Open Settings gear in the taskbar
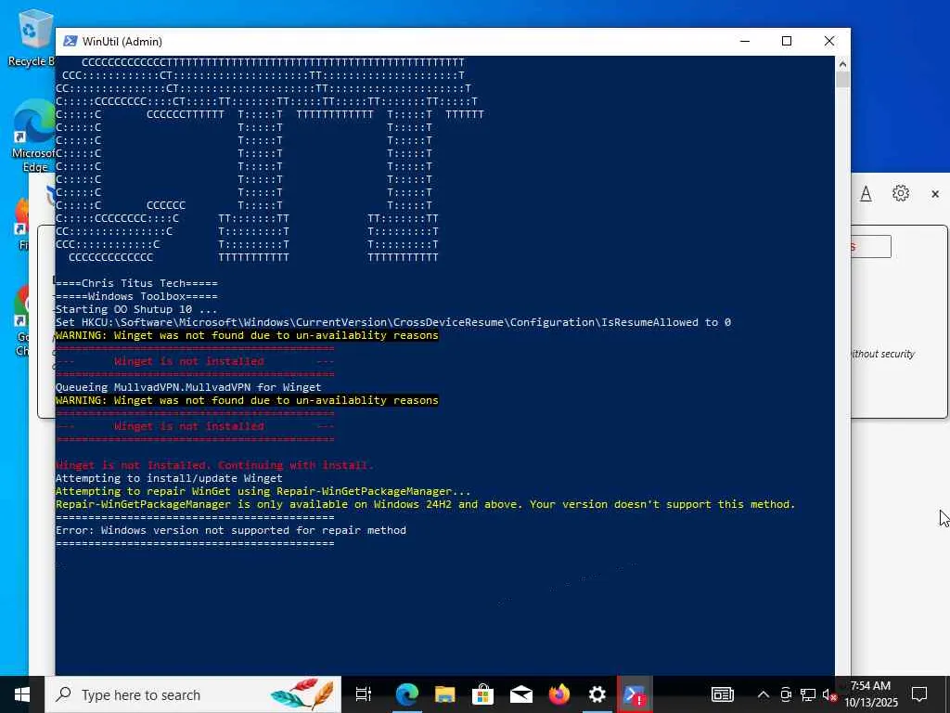Viewport: 950px width, 713px height. (x=597, y=694)
